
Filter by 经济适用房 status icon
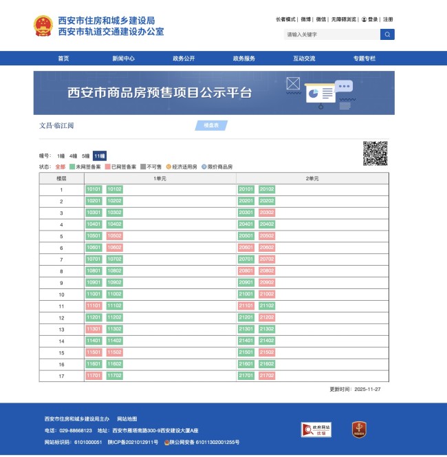168,167
